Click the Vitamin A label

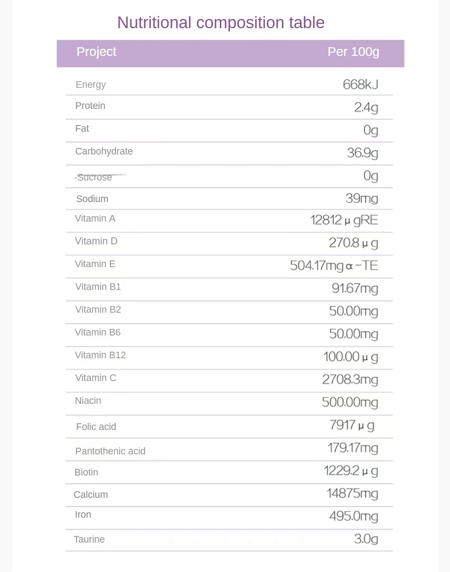pyautogui.click(x=95, y=219)
